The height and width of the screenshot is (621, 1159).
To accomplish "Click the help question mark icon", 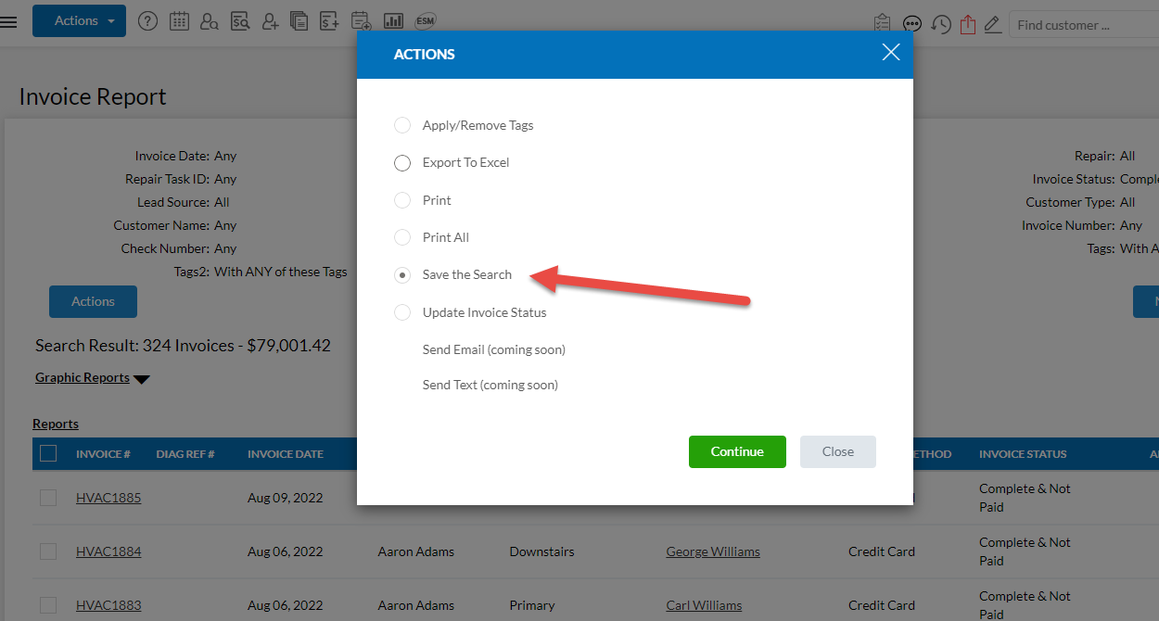I will point(147,20).
